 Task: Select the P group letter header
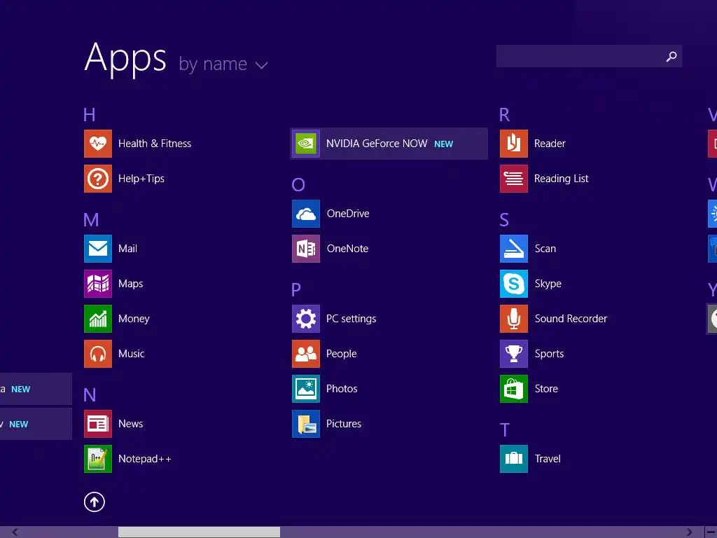pyautogui.click(x=296, y=289)
